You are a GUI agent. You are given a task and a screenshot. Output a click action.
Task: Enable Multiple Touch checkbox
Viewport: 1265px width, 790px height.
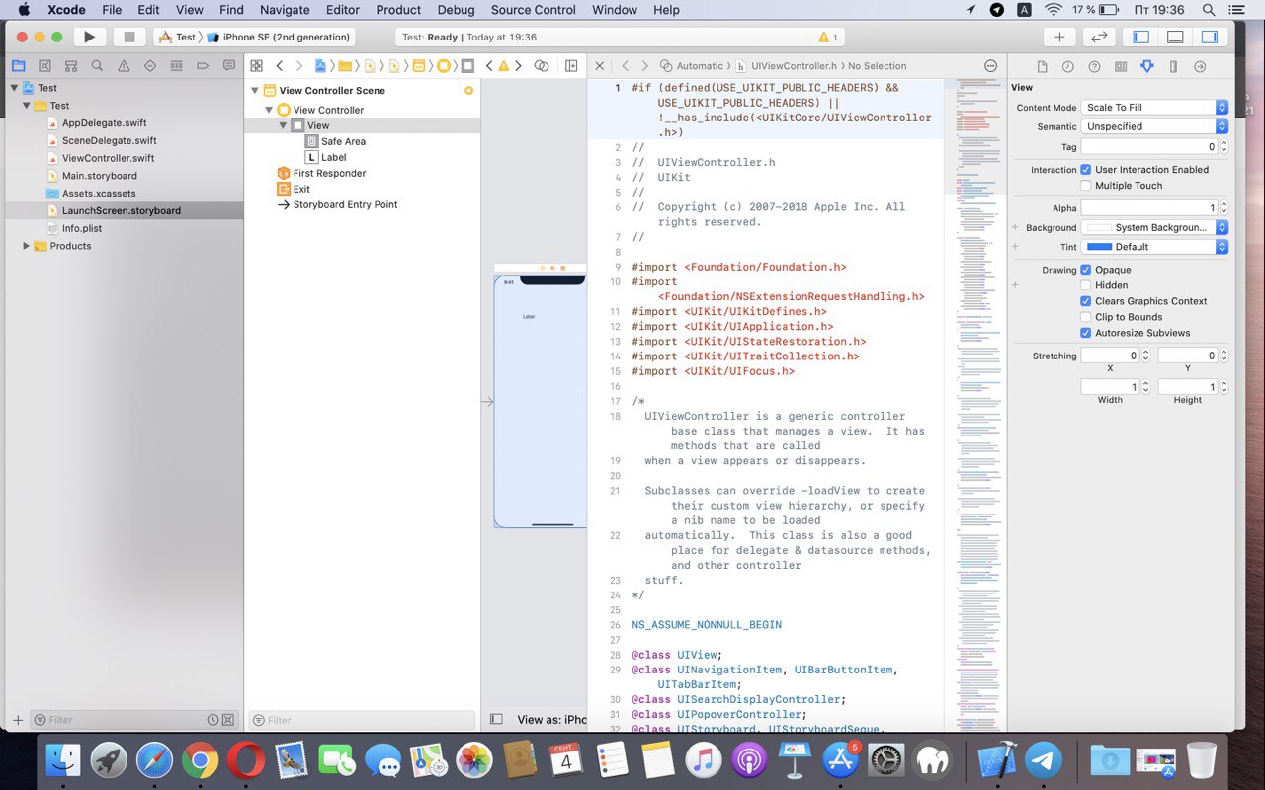[x=1086, y=186]
